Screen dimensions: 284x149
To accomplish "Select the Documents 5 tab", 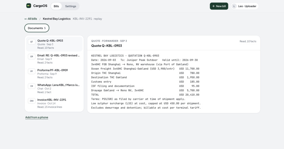I will click(x=37, y=28).
